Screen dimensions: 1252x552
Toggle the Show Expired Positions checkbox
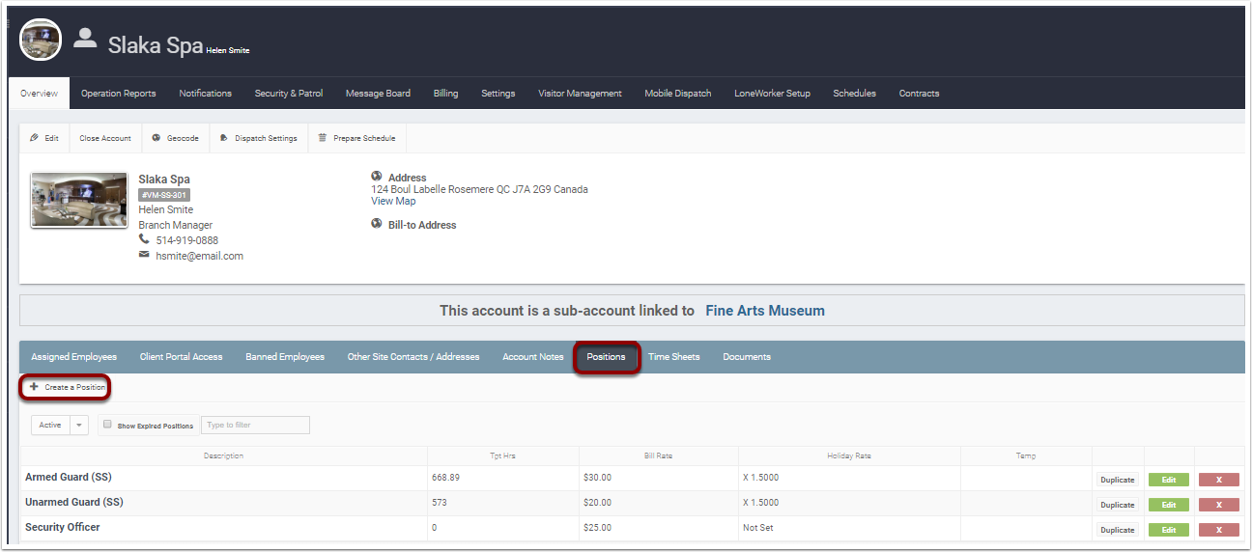tap(108, 425)
